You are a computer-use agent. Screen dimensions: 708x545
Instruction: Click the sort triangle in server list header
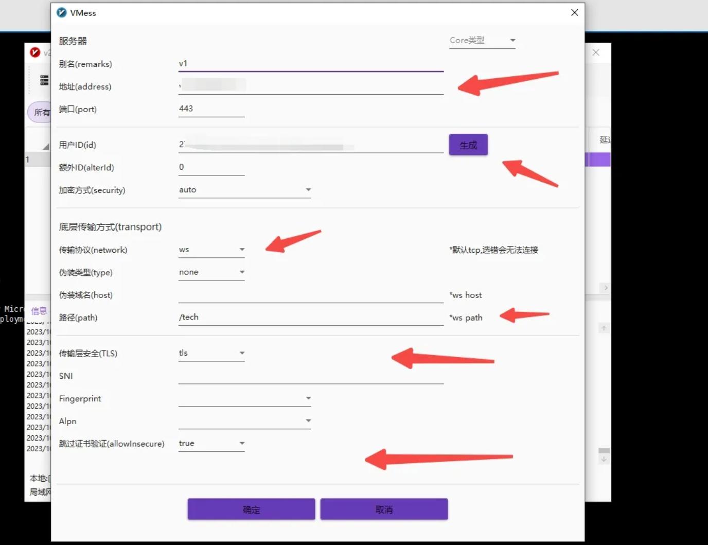pyautogui.click(x=46, y=147)
